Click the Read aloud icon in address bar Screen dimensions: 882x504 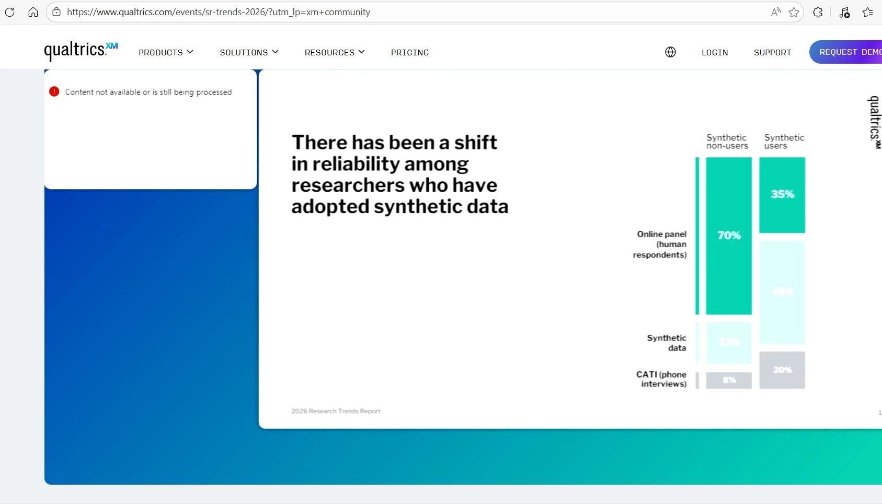click(776, 12)
